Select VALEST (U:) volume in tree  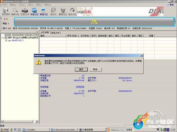click(17, 40)
